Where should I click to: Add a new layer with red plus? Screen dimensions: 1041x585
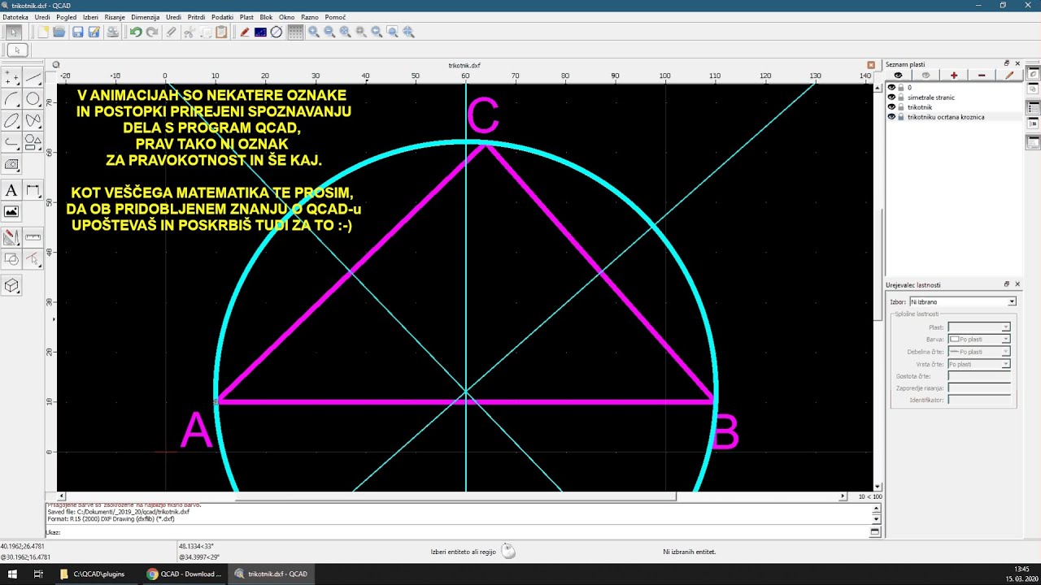point(954,75)
